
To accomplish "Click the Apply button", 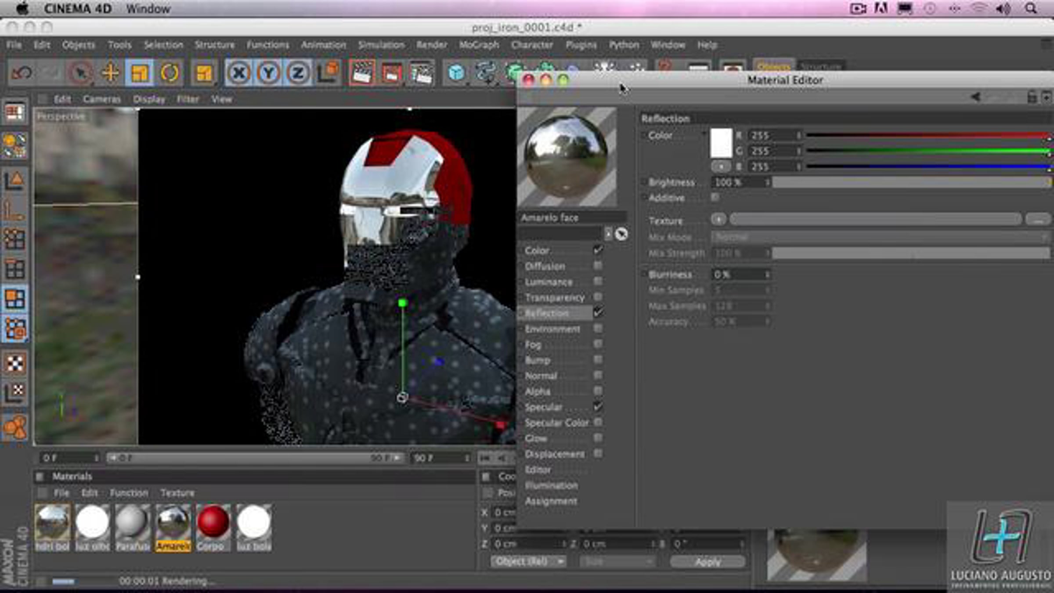I will (707, 561).
